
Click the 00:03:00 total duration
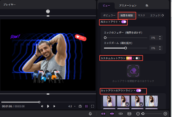coord(20,106)
